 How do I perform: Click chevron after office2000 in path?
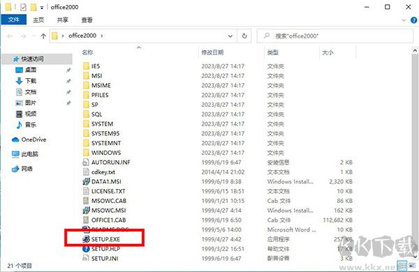[102, 36]
